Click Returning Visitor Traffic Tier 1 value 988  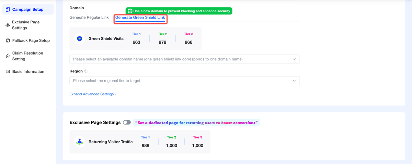point(145,145)
